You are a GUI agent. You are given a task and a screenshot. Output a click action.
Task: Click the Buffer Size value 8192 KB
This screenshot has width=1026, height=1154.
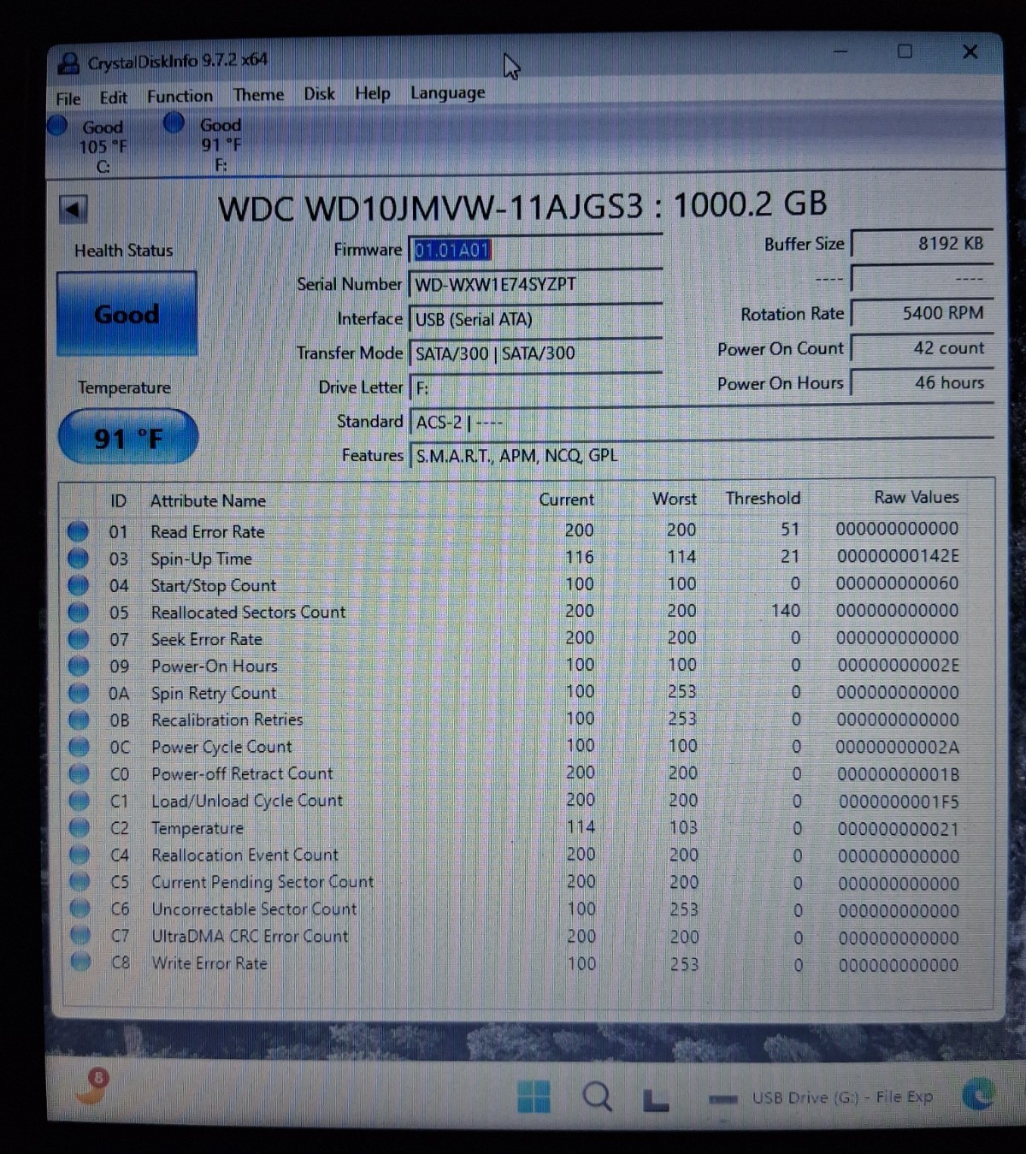(x=922, y=244)
